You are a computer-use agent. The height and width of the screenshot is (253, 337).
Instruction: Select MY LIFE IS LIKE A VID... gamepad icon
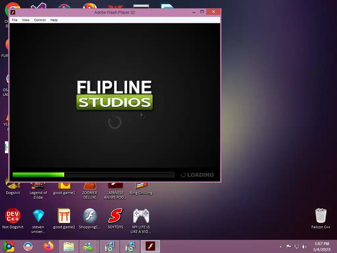[141, 221]
